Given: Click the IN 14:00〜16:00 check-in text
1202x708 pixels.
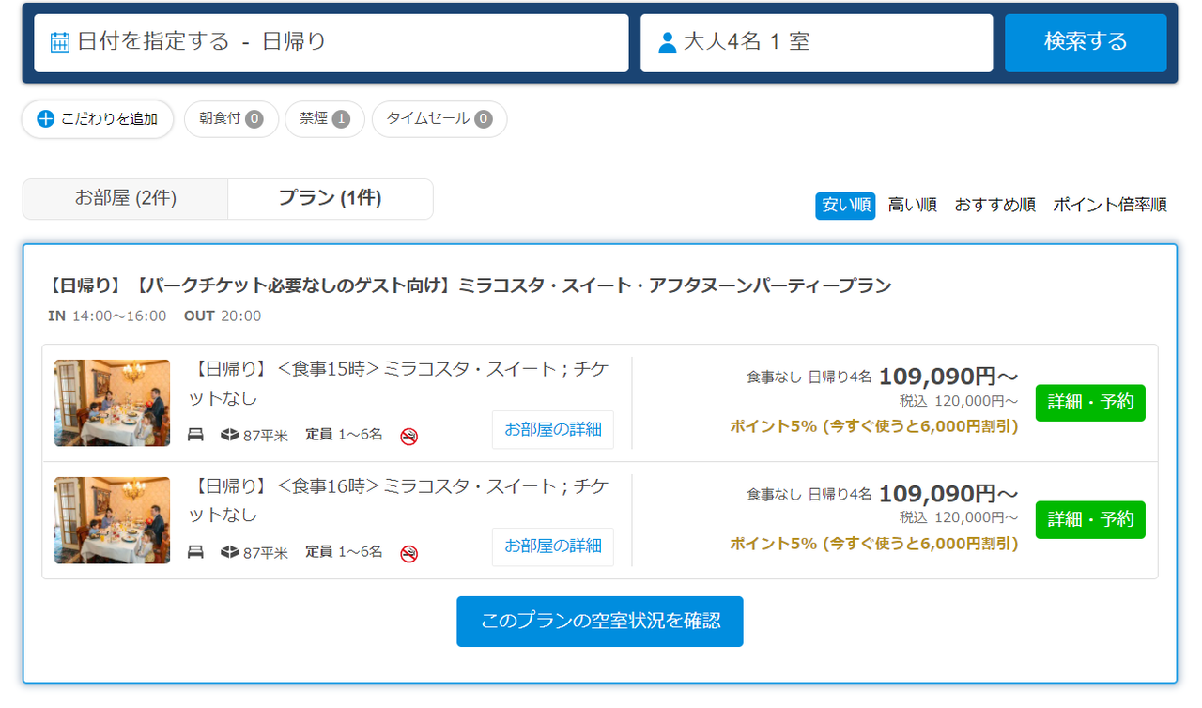Looking at the screenshot, I should point(107,316).
